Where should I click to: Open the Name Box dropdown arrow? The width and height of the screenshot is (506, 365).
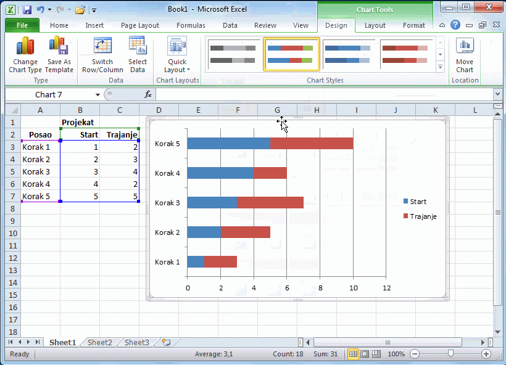coord(97,95)
